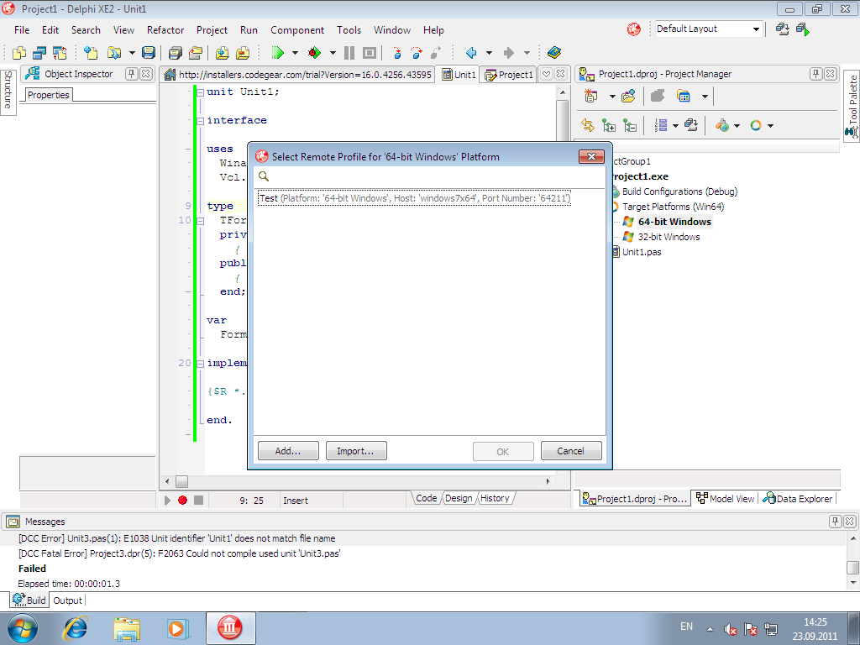Screen dimensions: 860x645
Task: Click the Run Without Debugging bug icon
Action: (314, 53)
